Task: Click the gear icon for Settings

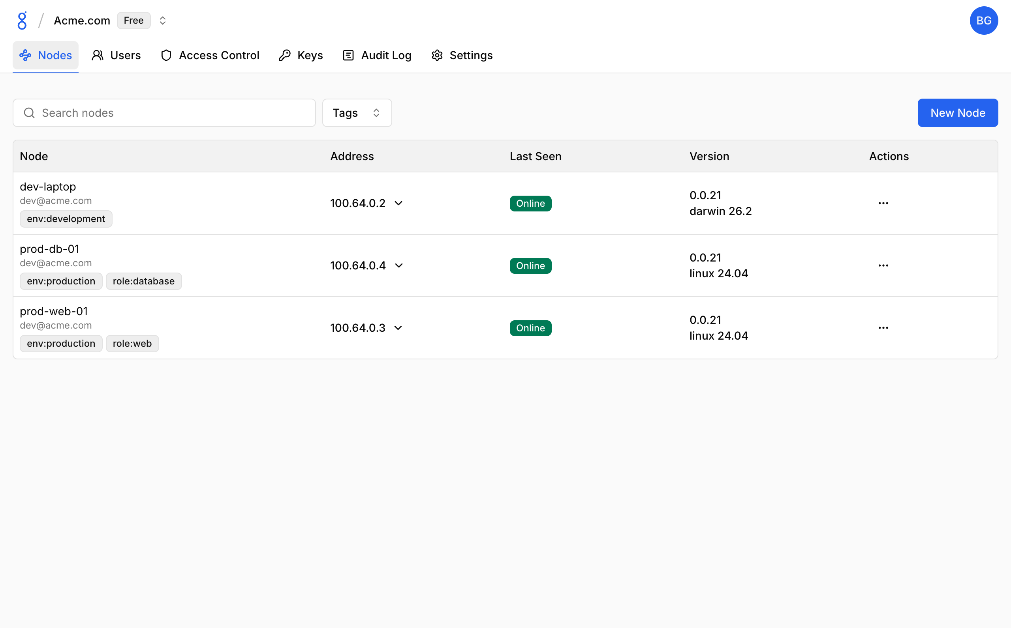Action: pos(437,55)
